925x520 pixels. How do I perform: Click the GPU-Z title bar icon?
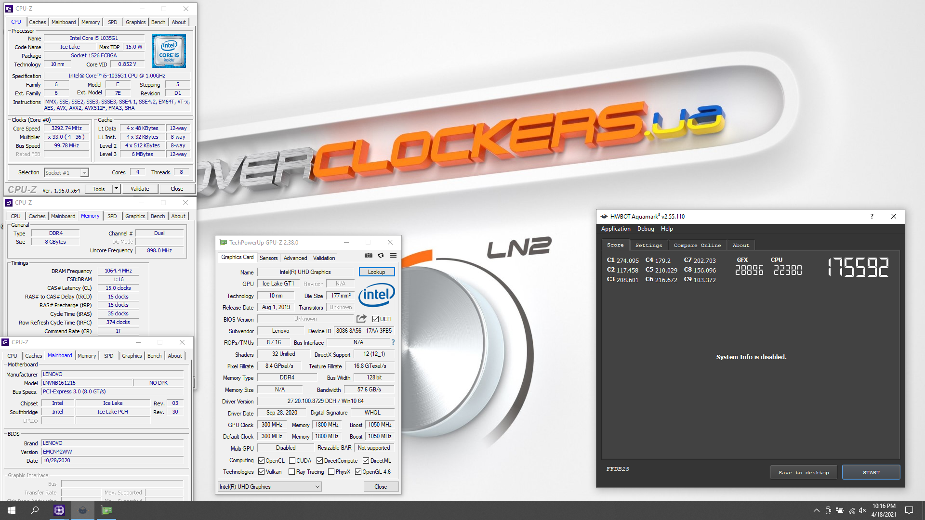(223, 242)
